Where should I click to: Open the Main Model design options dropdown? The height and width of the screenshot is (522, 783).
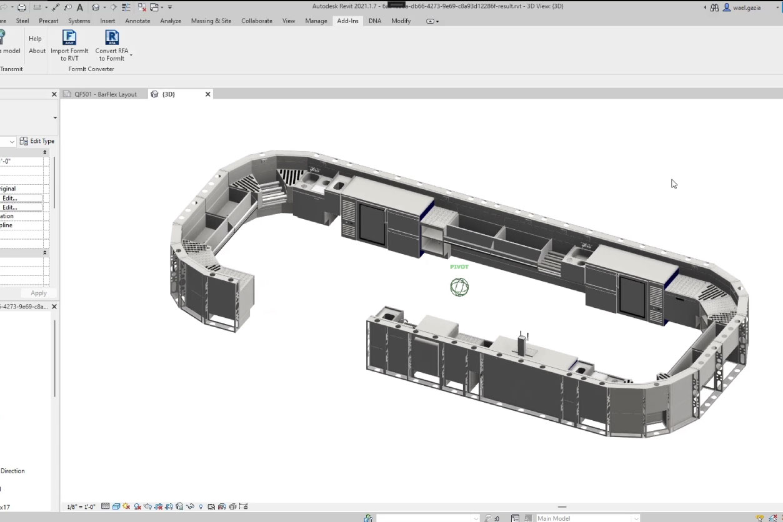point(636,518)
